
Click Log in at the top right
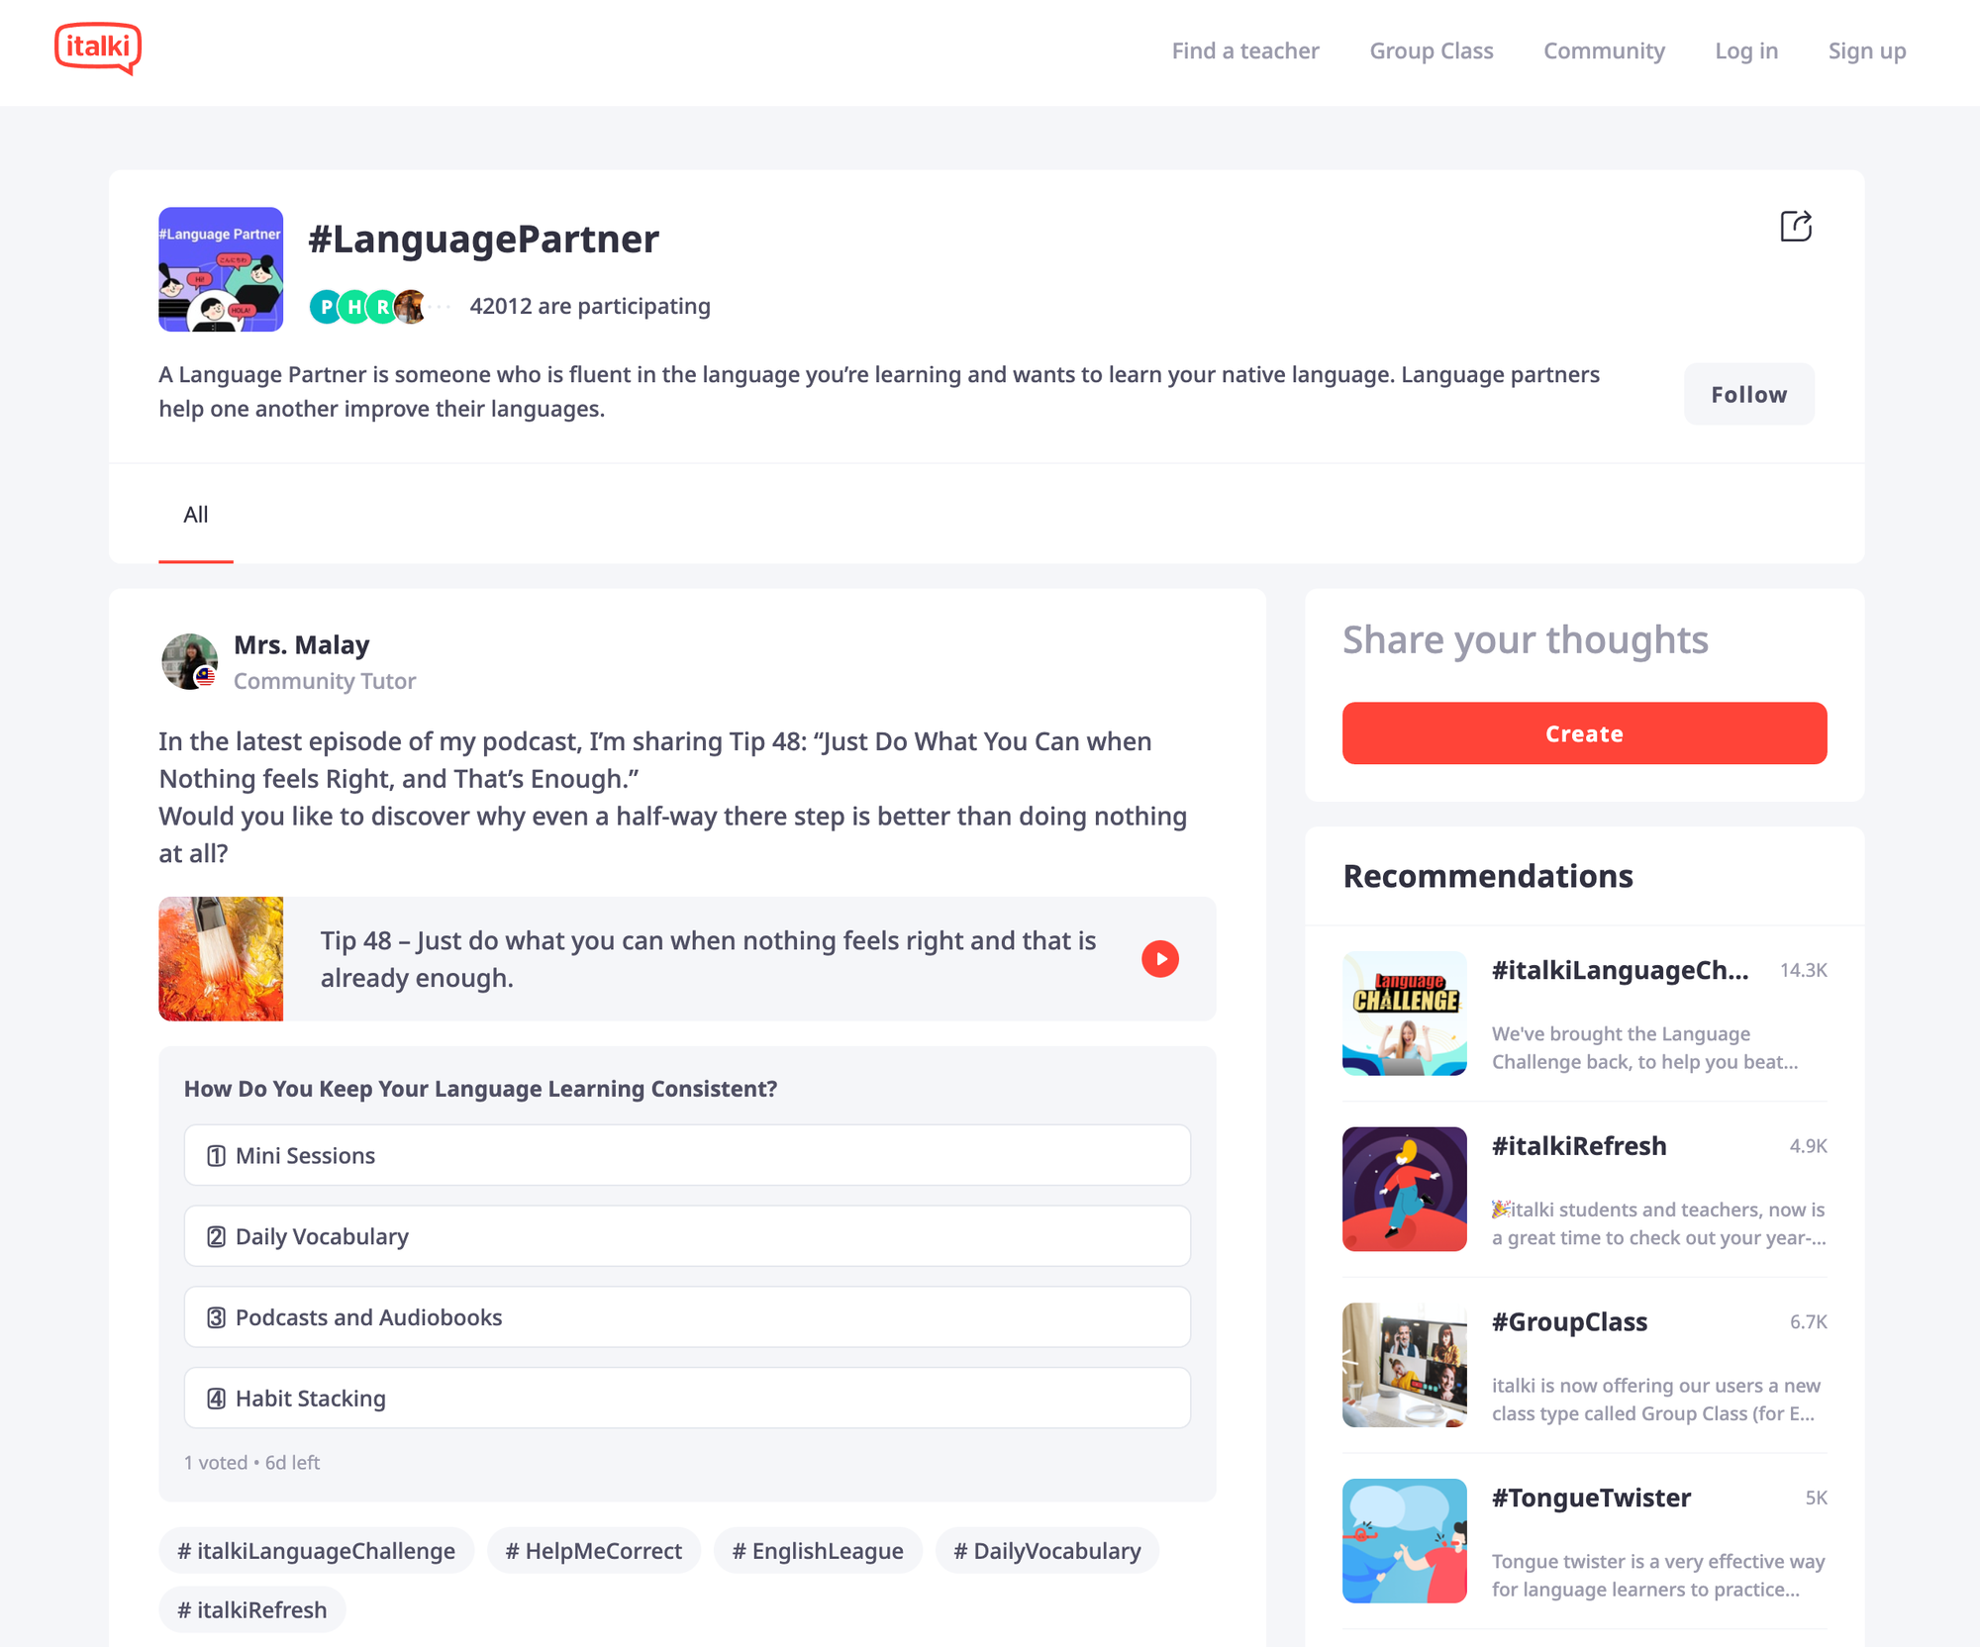click(1746, 50)
